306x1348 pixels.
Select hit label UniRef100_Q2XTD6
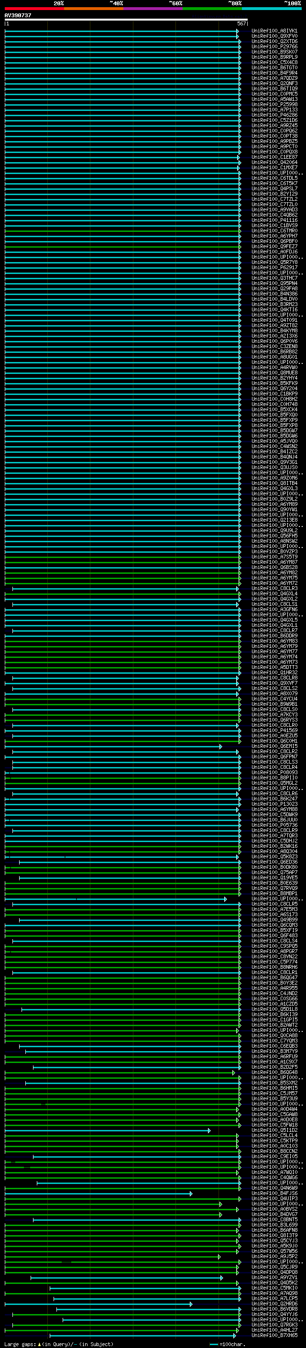point(274,41)
